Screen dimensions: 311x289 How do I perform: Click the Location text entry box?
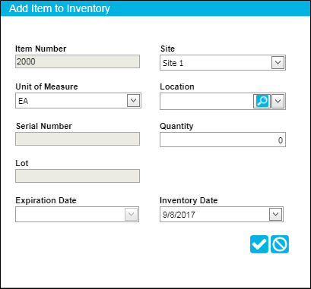[207, 101]
